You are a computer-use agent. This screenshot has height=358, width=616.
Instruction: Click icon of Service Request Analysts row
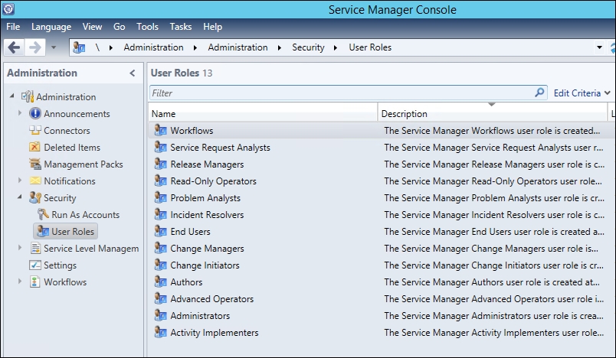tap(160, 147)
